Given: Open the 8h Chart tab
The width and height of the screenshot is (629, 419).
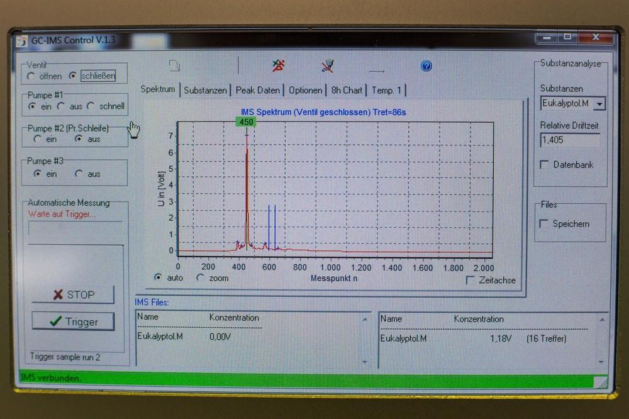Looking at the screenshot, I should pyautogui.click(x=347, y=91).
